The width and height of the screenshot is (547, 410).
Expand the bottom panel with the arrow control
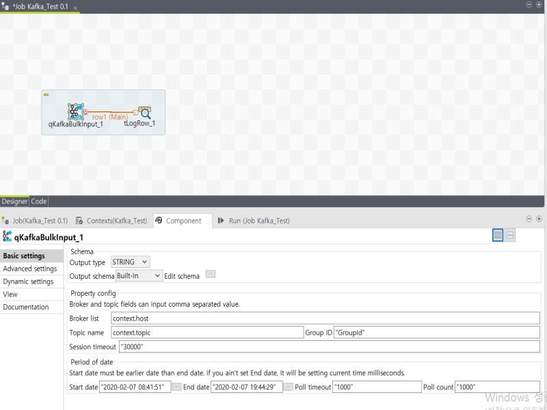538,219
